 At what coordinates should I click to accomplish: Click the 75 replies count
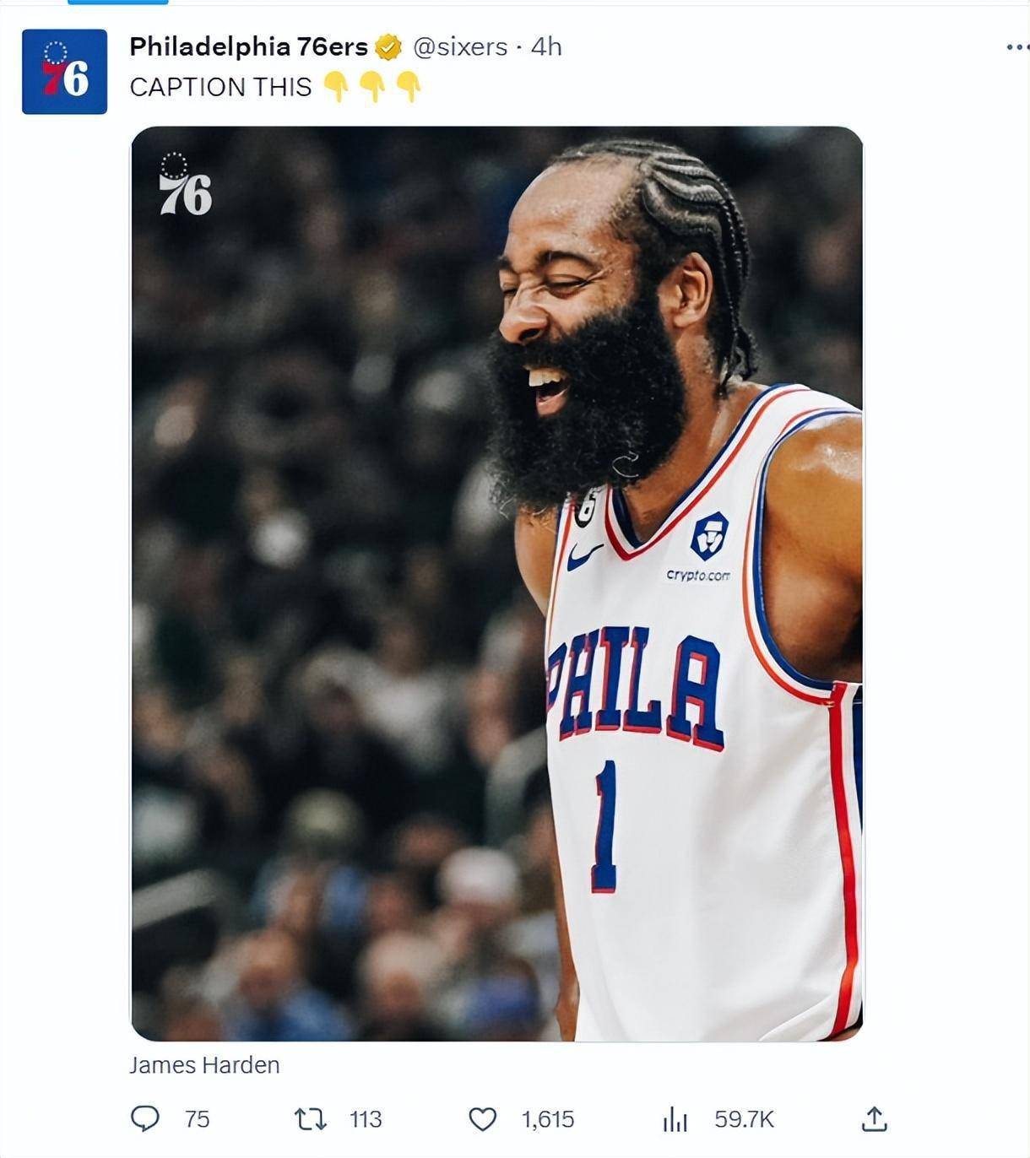(x=197, y=1119)
